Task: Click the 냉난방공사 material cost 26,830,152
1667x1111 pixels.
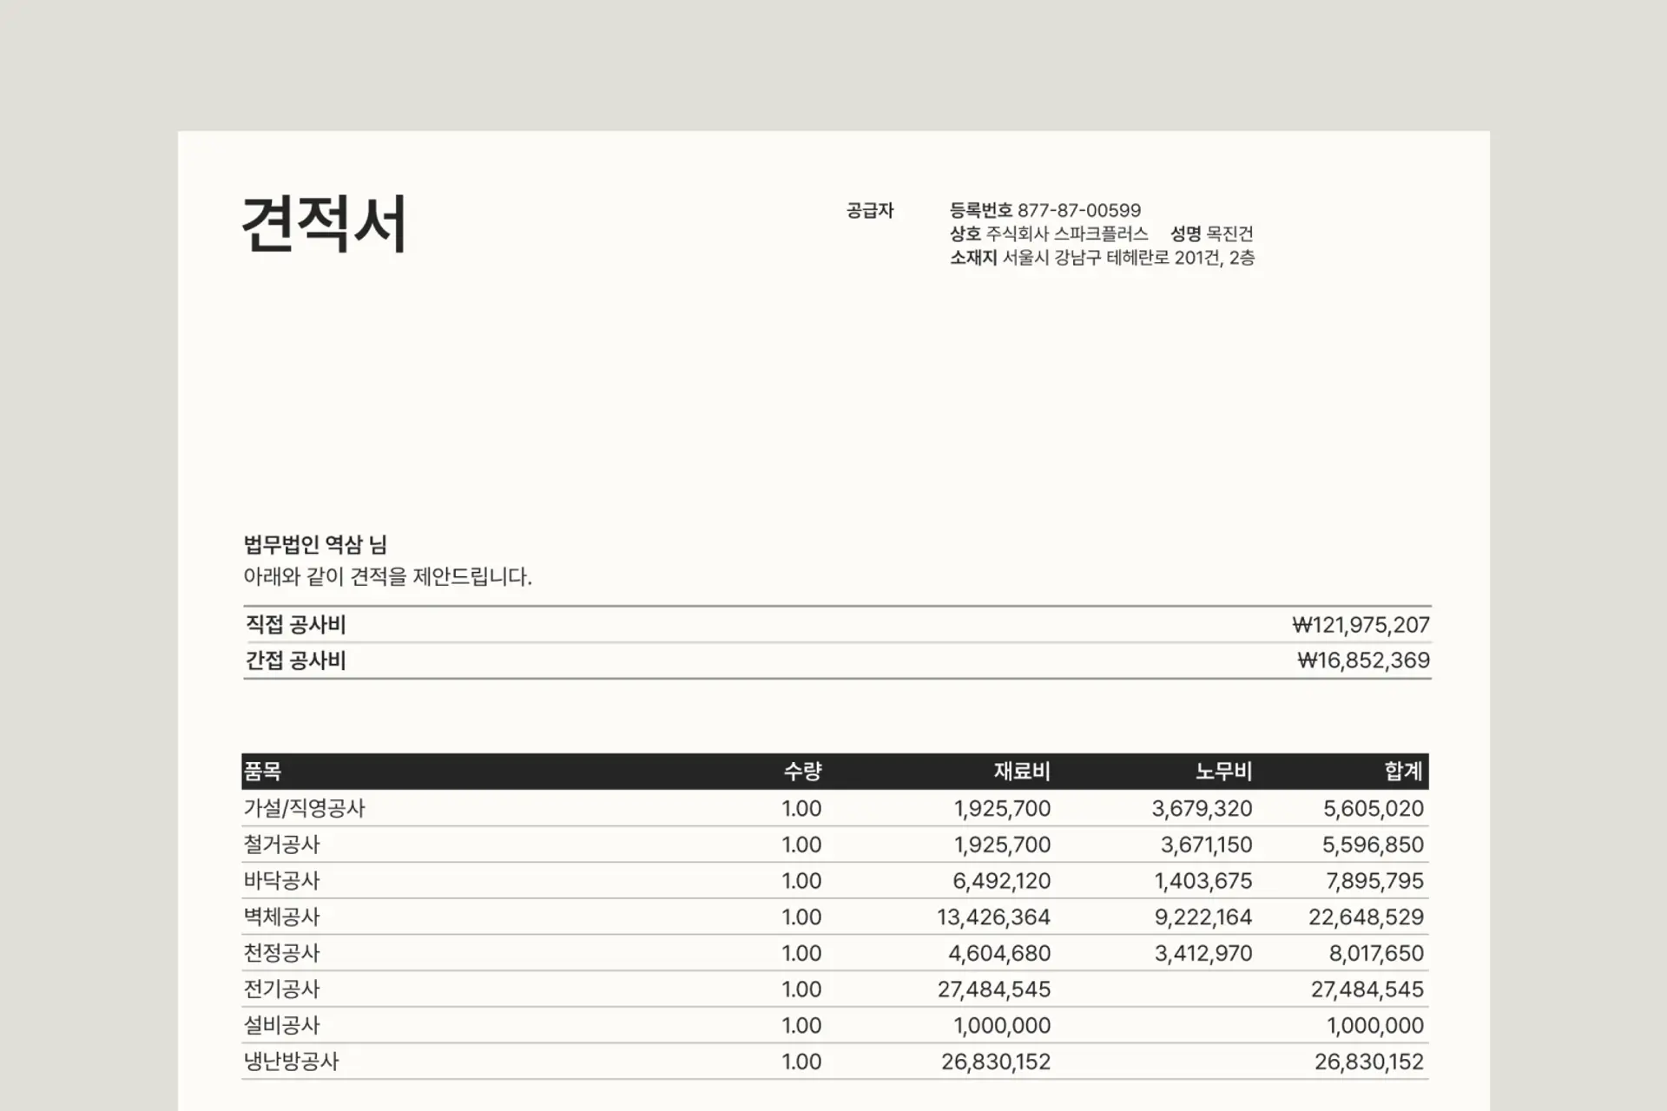Action: click(996, 1062)
